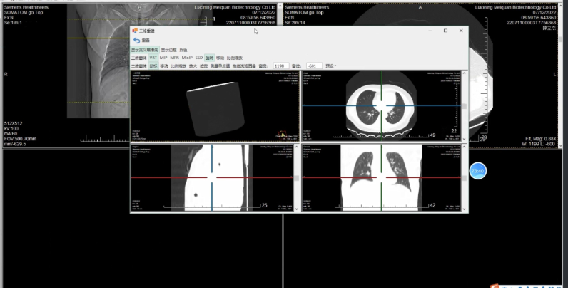This screenshot has height=292, width=568.
Task: Toggle 显示边框 border display
Action: [x=169, y=50]
